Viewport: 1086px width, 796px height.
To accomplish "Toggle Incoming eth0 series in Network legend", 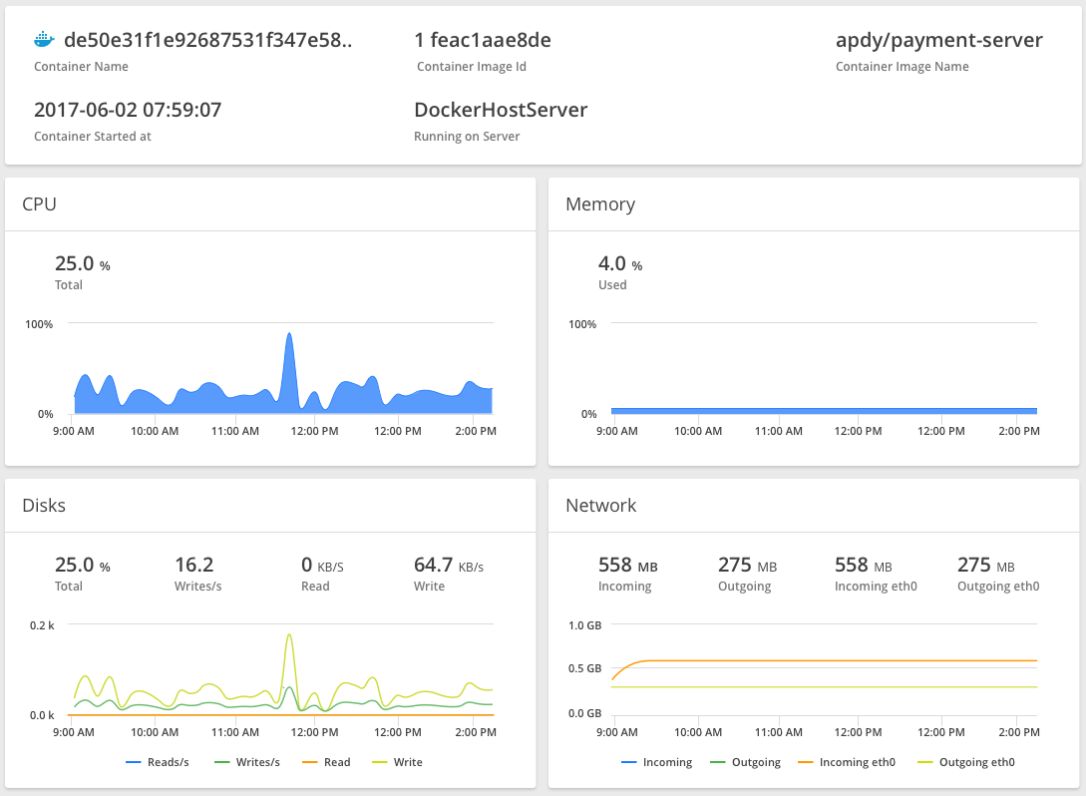I will (847, 762).
